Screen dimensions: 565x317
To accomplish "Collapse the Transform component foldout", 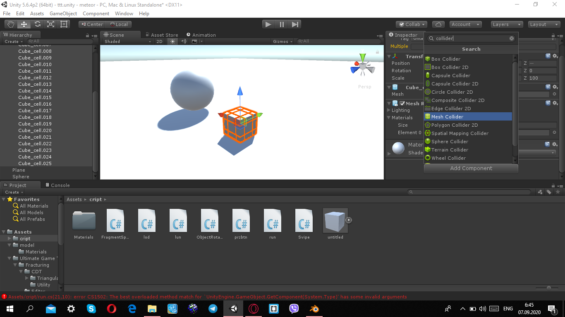I will pos(389,57).
